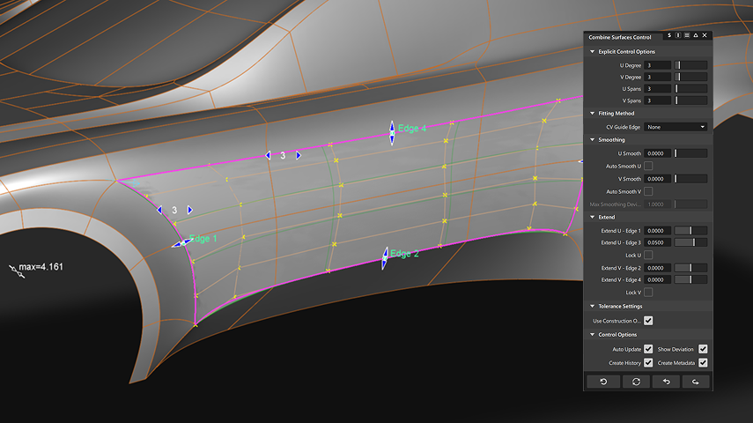
Task: Click the circular update/refresh icon button
Action: pyautogui.click(x=636, y=382)
